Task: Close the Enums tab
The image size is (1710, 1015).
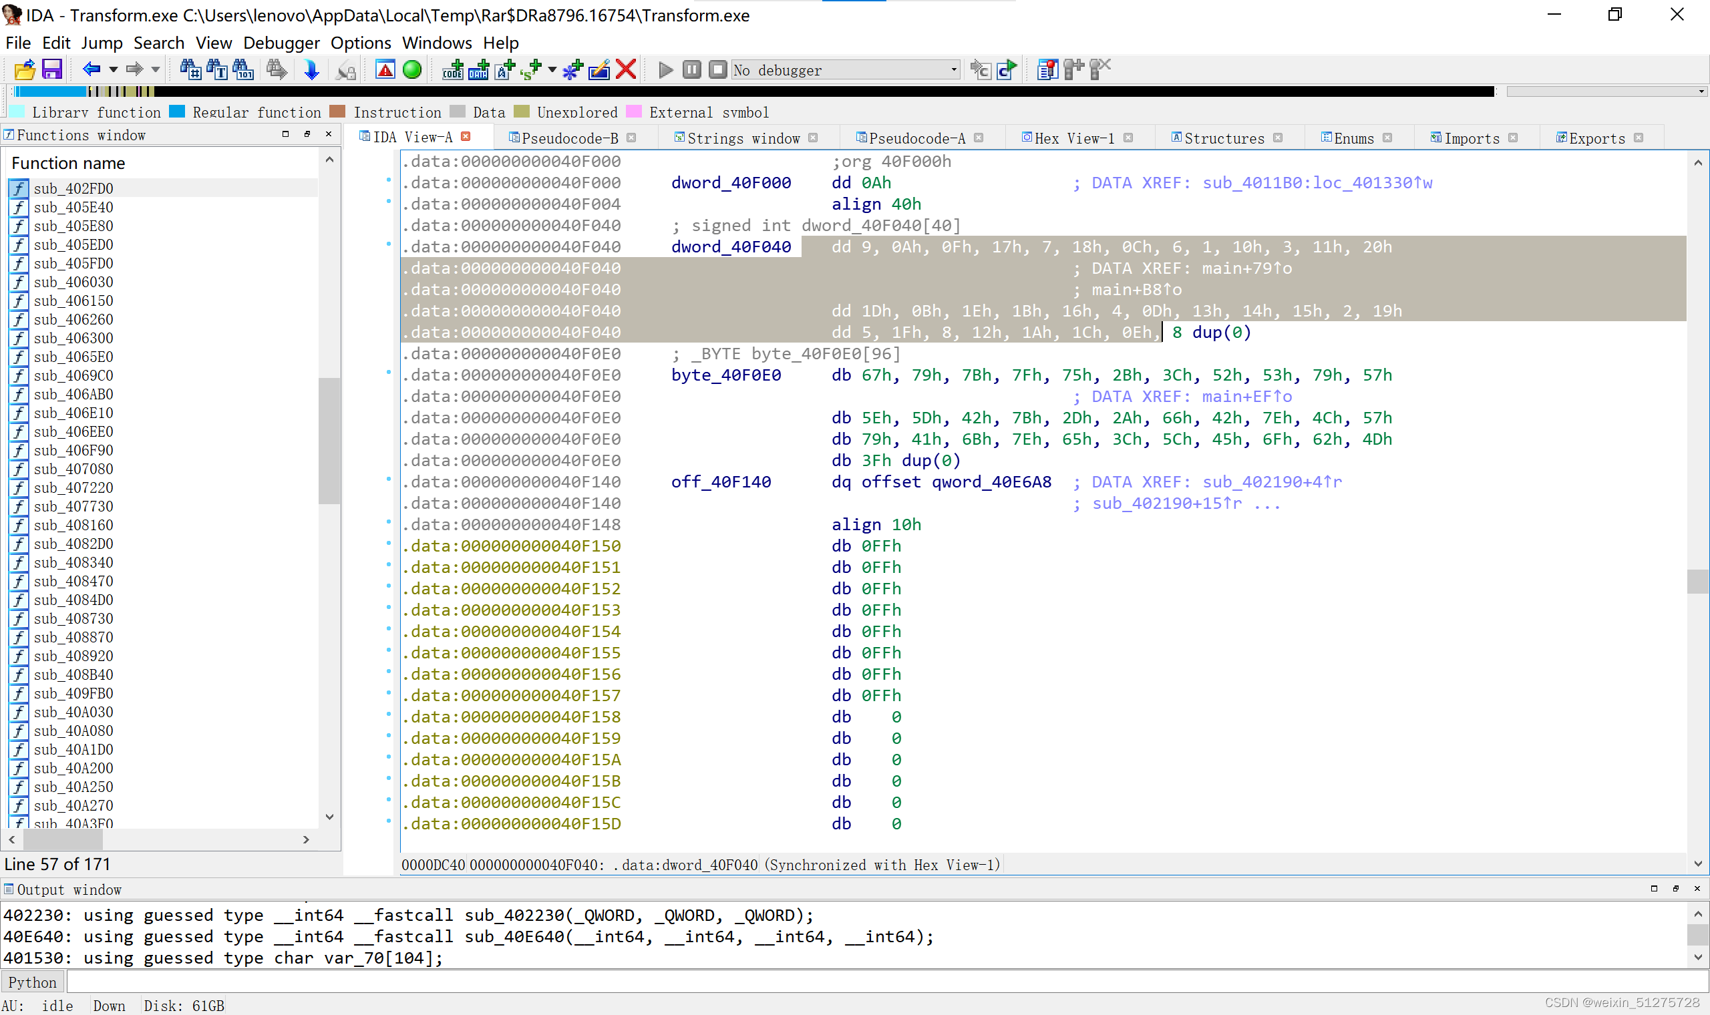Action: coord(1387,138)
